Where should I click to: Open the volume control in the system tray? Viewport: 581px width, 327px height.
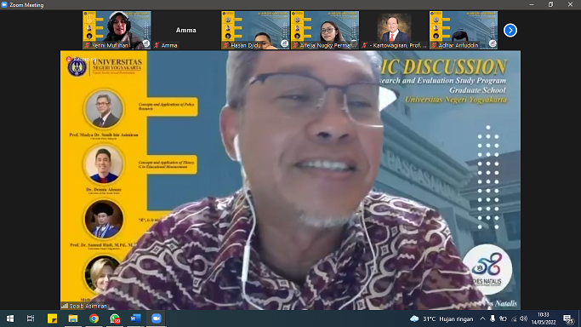pyautogui.click(x=523, y=318)
